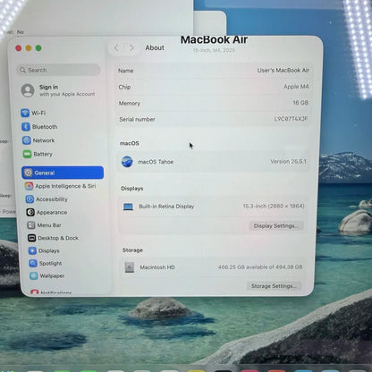Screen dimensions: 372x372
Task: Open Storage Settings button
Action: click(274, 286)
